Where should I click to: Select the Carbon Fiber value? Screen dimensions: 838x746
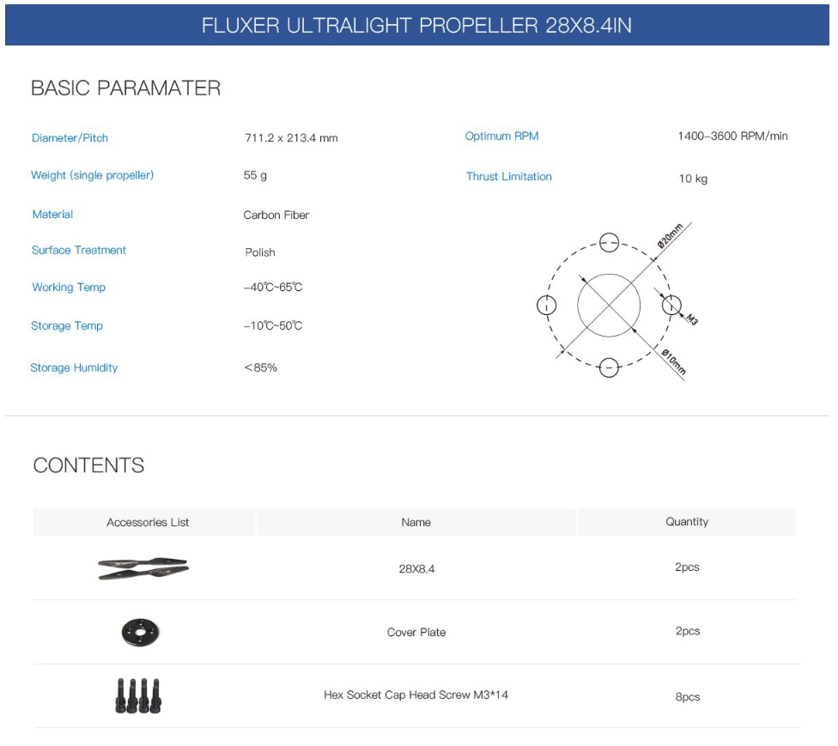coord(276,215)
